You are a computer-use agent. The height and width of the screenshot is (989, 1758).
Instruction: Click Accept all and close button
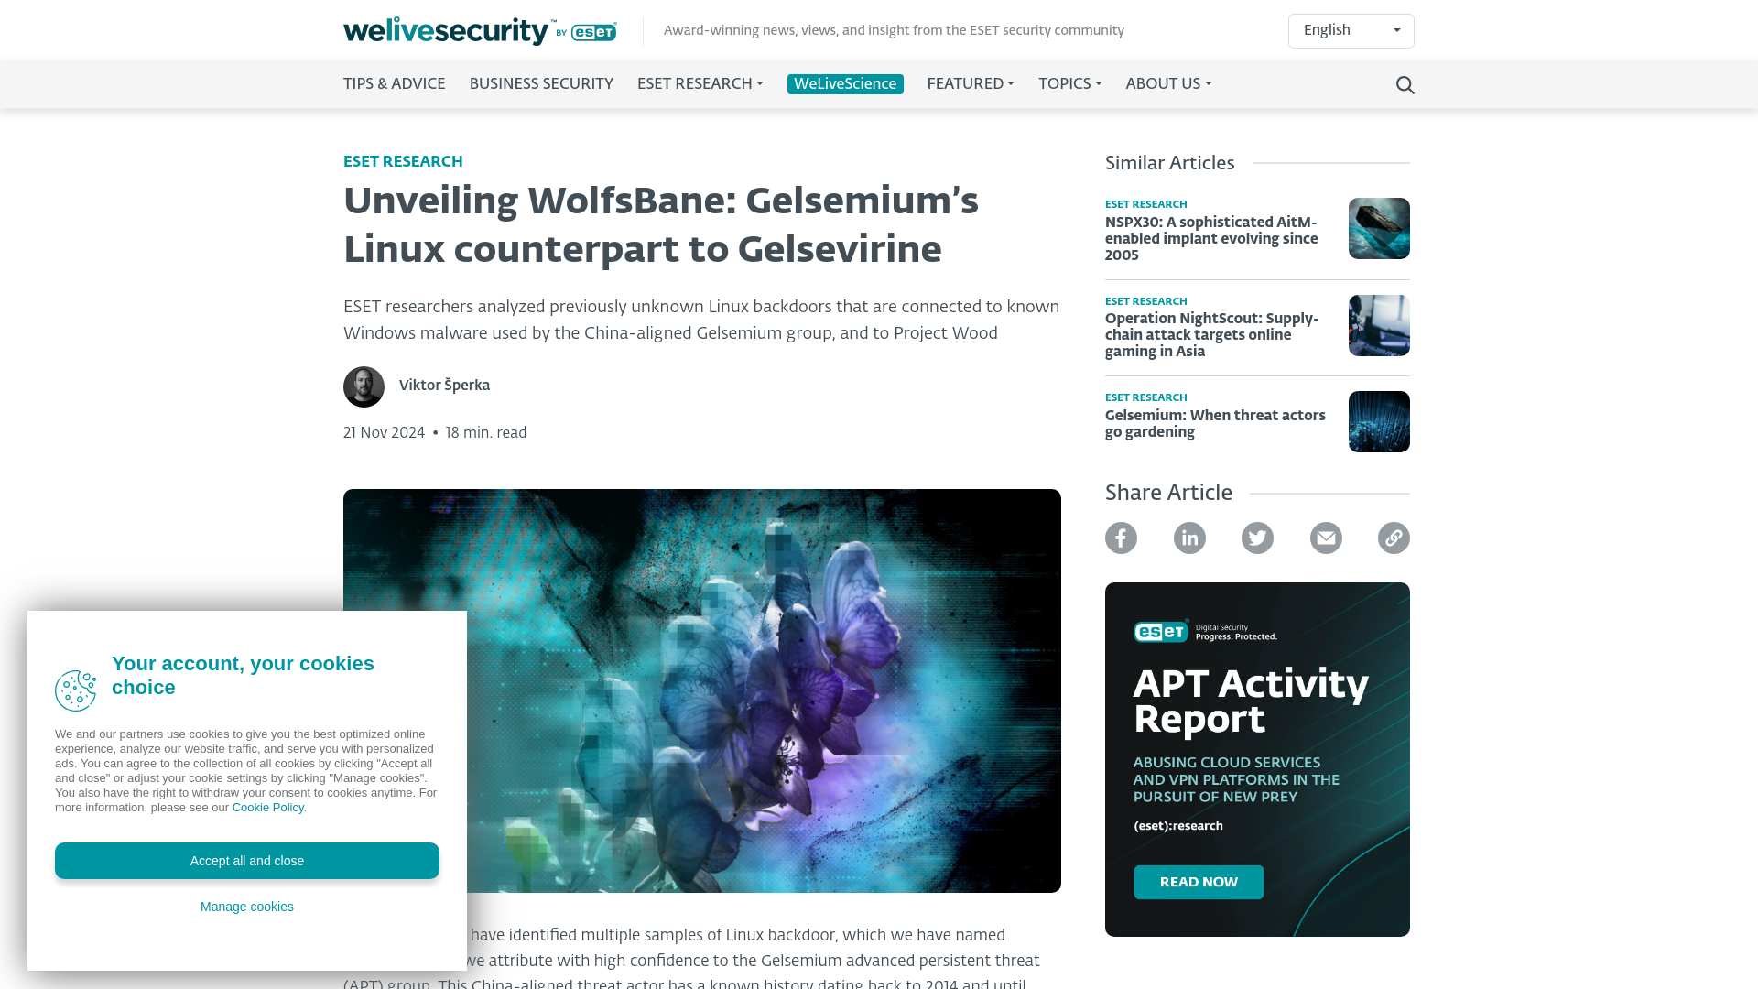tap(246, 860)
